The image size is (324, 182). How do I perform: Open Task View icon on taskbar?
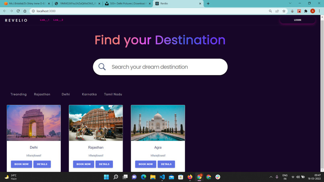point(125,177)
